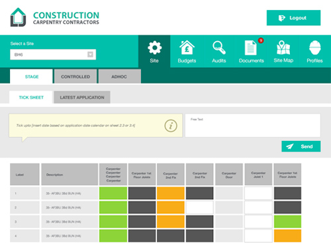
Task: Open the Site Map icon
Action: pyautogui.click(x=283, y=48)
